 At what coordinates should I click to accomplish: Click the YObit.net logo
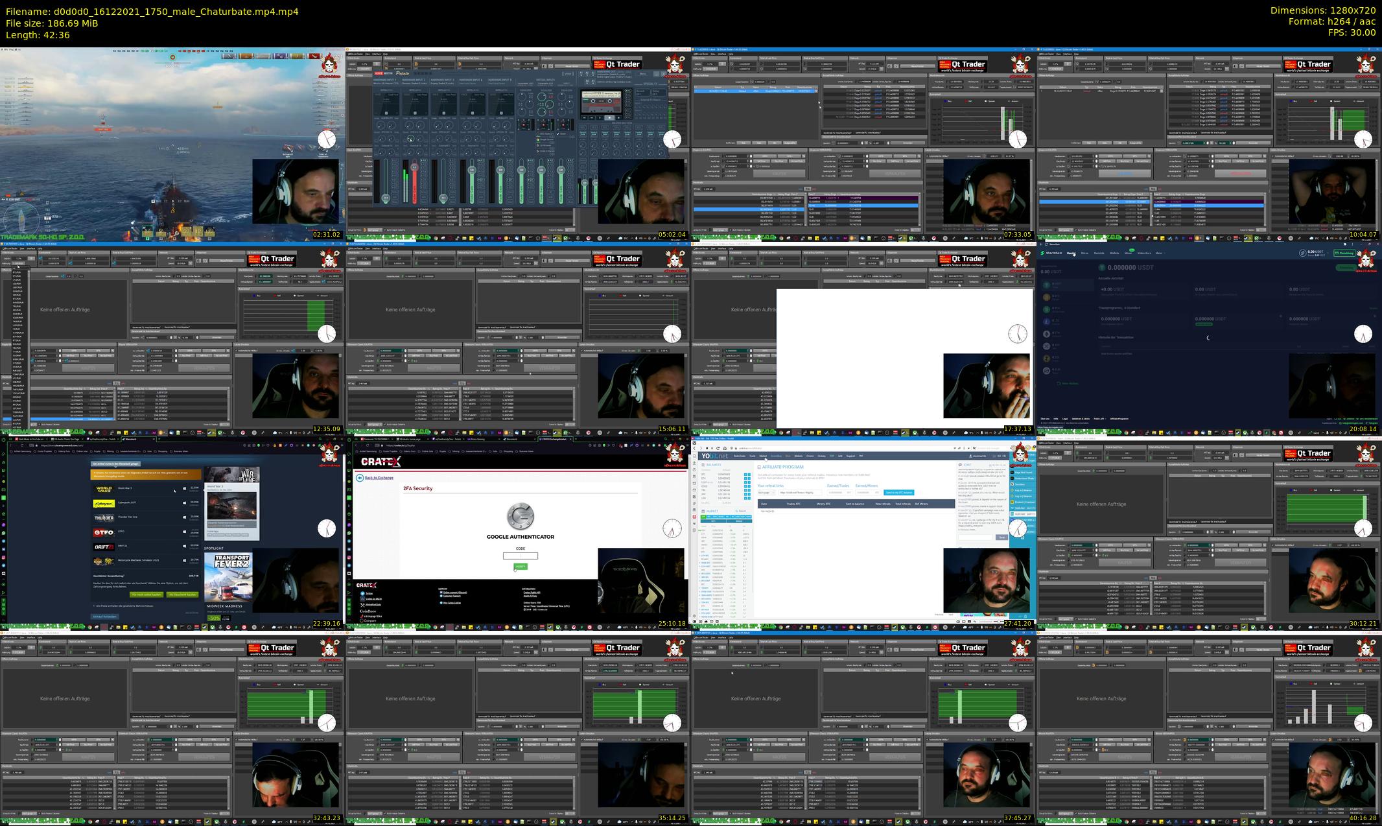[714, 456]
